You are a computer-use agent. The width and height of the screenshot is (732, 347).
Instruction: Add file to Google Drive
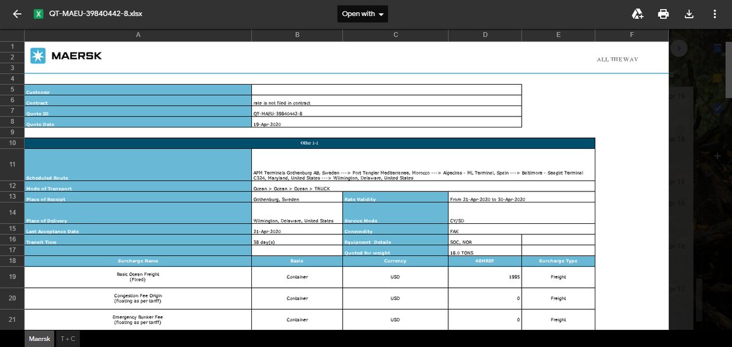(637, 13)
